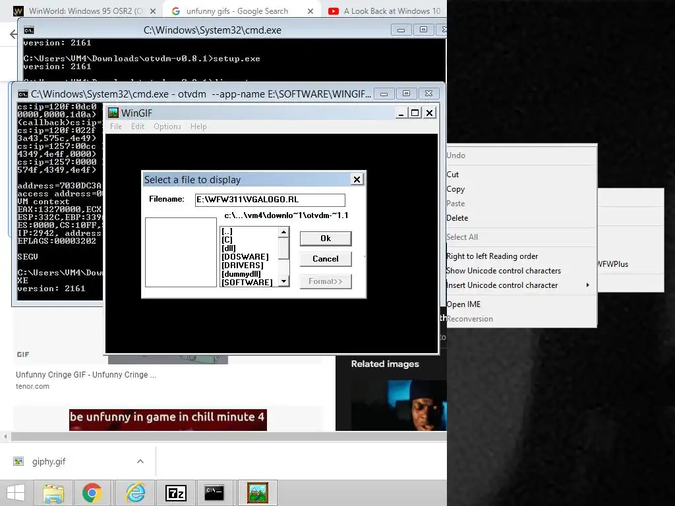675x506 pixels.
Task: Click the directory list's scroll down arrow
Action: (283, 281)
